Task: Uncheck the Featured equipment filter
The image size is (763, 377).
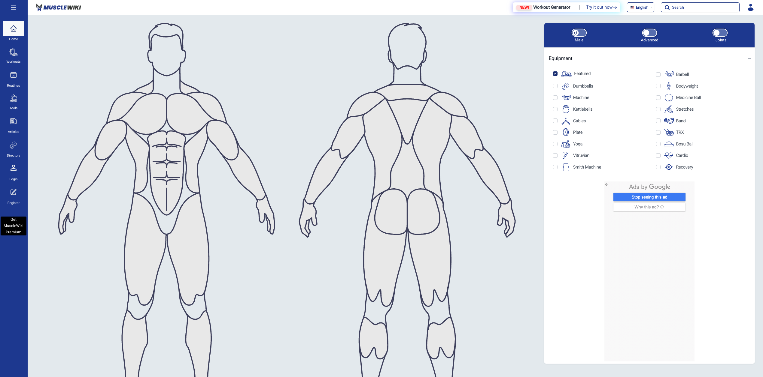Action: pos(555,73)
